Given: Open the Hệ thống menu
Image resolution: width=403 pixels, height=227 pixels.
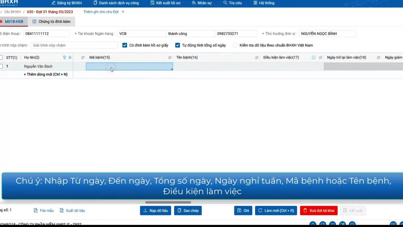Looking at the screenshot, I should pos(264,3).
